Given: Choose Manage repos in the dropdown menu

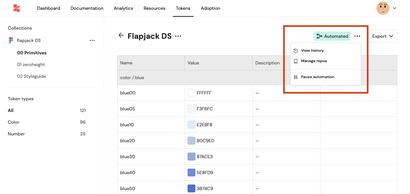Looking at the screenshot, I should pyautogui.click(x=314, y=61).
